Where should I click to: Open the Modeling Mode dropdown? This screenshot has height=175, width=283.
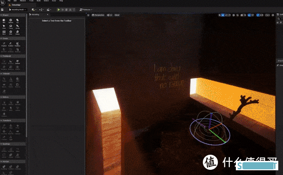point(17,9)
